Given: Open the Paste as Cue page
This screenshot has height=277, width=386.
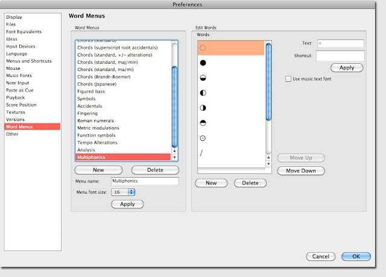Looking at the screenshot, I should coord(20,90).
